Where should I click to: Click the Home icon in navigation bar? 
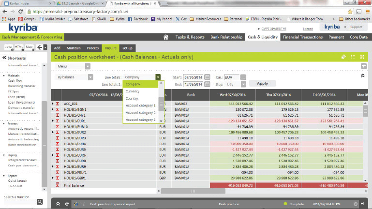[x=166, y=37]
